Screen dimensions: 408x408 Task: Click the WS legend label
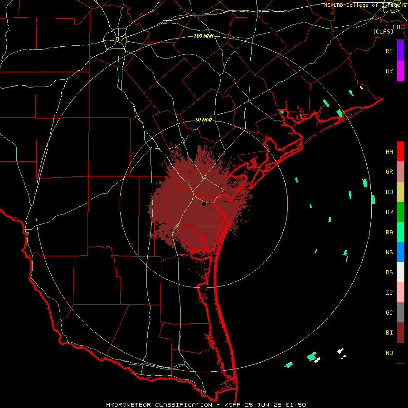coord(389,253)
